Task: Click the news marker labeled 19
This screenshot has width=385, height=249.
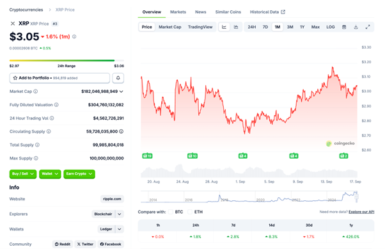Action: [x=147, y=156]
